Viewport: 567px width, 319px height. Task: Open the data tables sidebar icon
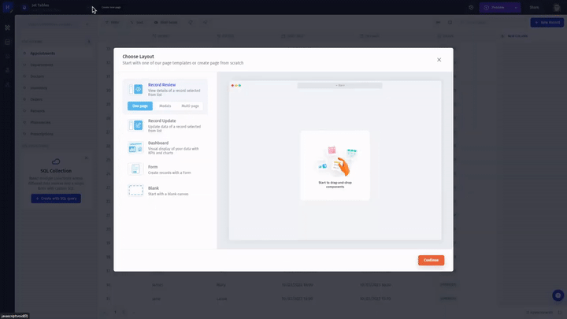click(7, 42)
